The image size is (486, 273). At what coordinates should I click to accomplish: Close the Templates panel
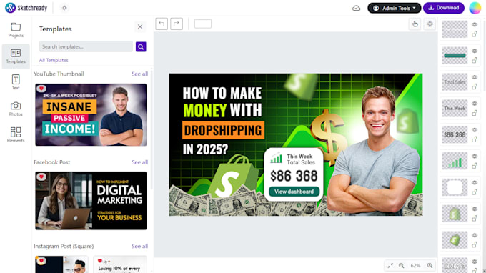coord(140,27)
